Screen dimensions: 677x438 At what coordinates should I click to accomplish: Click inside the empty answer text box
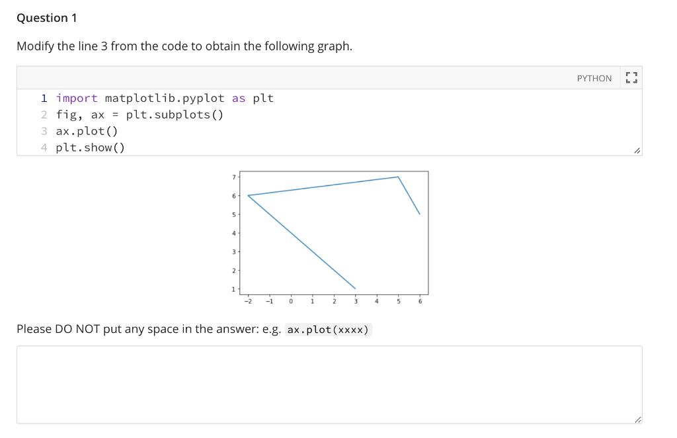tap(329, 384)
